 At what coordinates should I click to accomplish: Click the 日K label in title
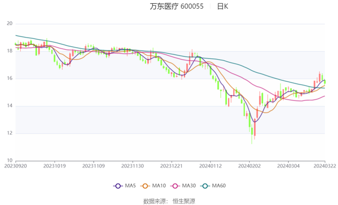[x=223, y=6]
